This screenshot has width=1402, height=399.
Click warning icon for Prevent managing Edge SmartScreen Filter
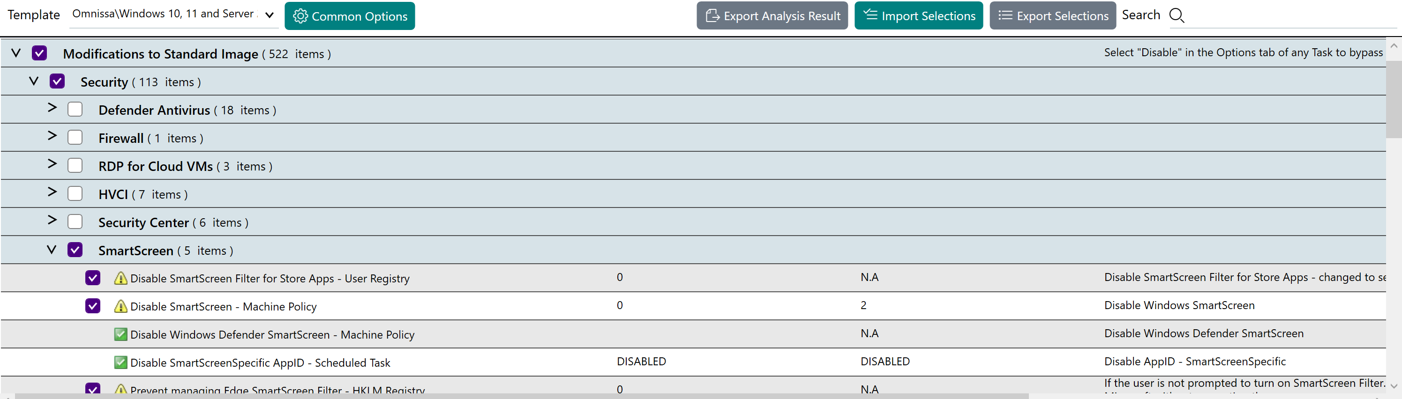[121, 388]
